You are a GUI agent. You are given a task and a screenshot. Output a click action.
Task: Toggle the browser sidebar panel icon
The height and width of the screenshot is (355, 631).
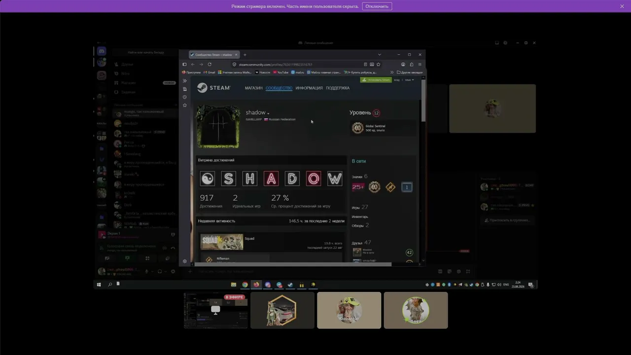pyautogui.click(x=184, y=65)
